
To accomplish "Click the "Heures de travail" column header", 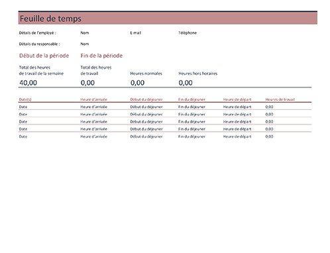I will point(280,99).
